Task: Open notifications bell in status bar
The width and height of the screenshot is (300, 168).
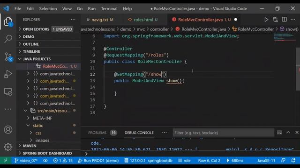Action: 293,161
